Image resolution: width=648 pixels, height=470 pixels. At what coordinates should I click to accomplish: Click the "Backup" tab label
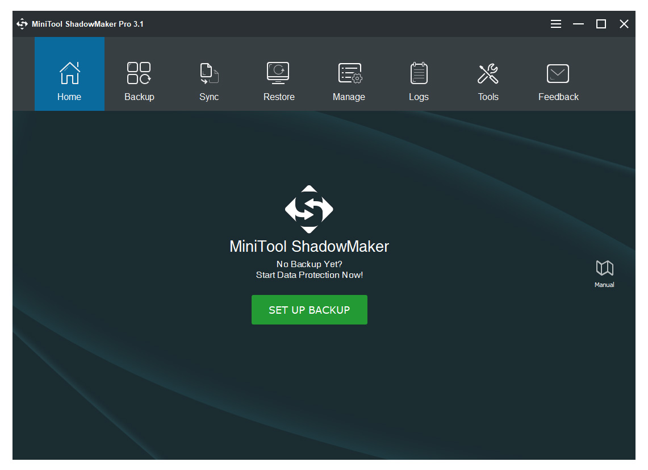click(139, 97)
